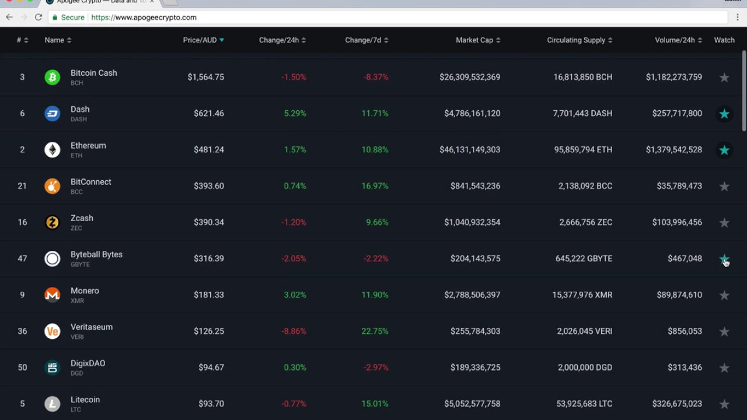Click BitConnect 7d change 16.97%
747x420 pixels.
click(375, 186)
